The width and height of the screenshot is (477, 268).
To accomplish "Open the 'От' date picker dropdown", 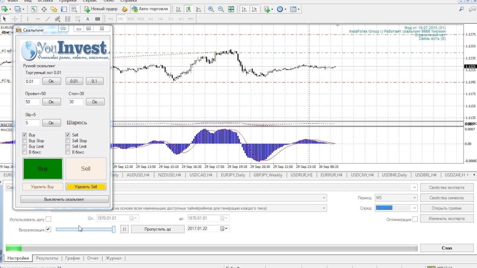I will point(133,218).
